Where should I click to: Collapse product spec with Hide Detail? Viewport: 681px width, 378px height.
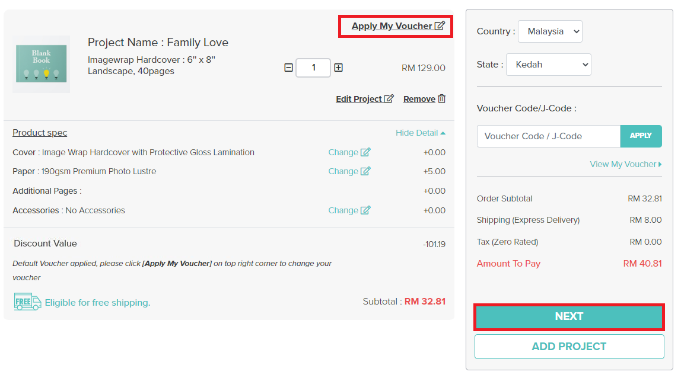(x=421, y=133)
